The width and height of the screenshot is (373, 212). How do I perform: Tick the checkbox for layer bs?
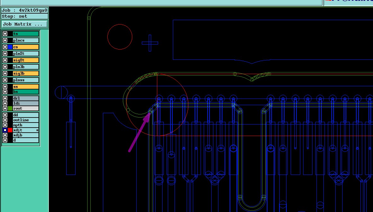5,92
